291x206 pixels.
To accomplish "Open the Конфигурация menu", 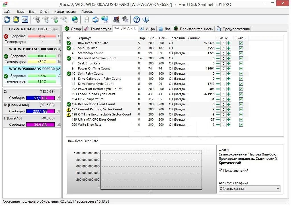I will pos(65,12).
